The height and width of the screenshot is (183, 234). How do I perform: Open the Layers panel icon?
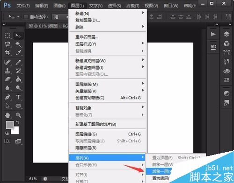[x=227, y=34]
